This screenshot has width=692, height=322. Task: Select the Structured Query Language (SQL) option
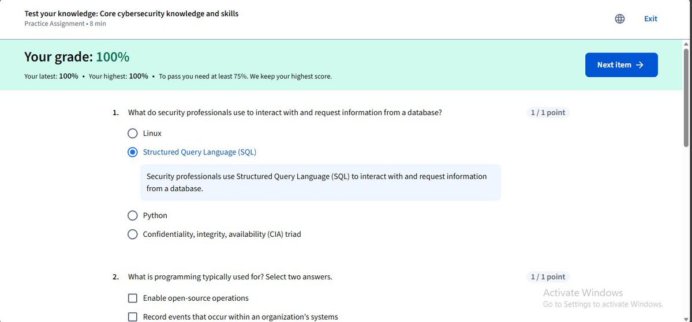(x=132, y=152)
